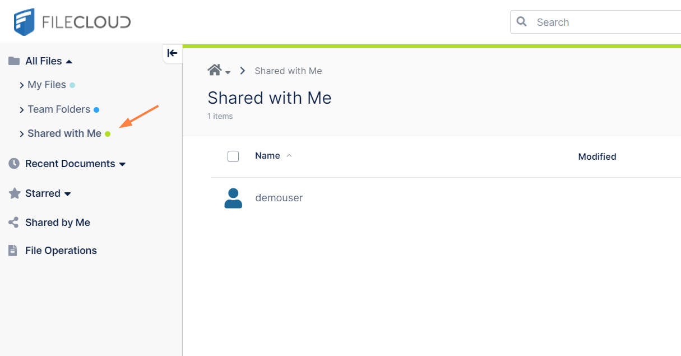This screenshot has height=356, width=681.
Task: Click the File Operations document icon
Action: click(x=13, y=251)
